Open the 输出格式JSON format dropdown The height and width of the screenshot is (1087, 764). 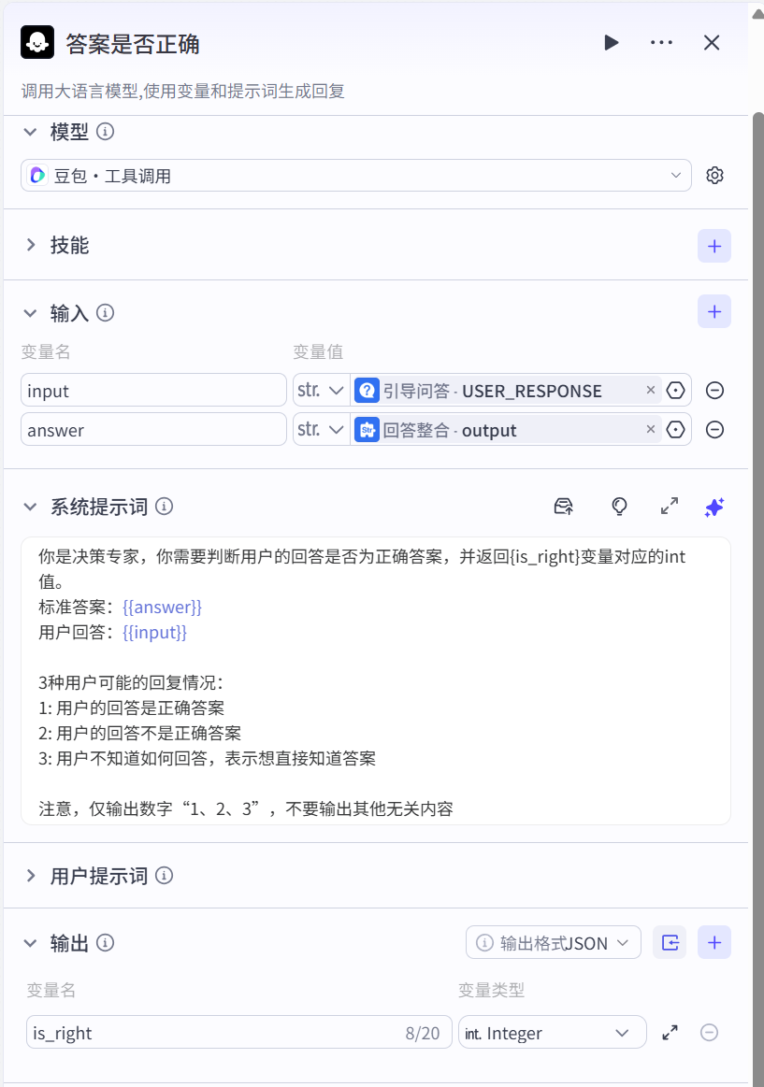pyautogui.click(x=553, y=943)
